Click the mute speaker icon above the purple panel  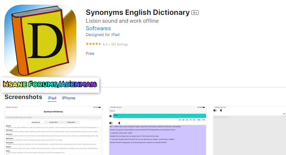[119, 123]
